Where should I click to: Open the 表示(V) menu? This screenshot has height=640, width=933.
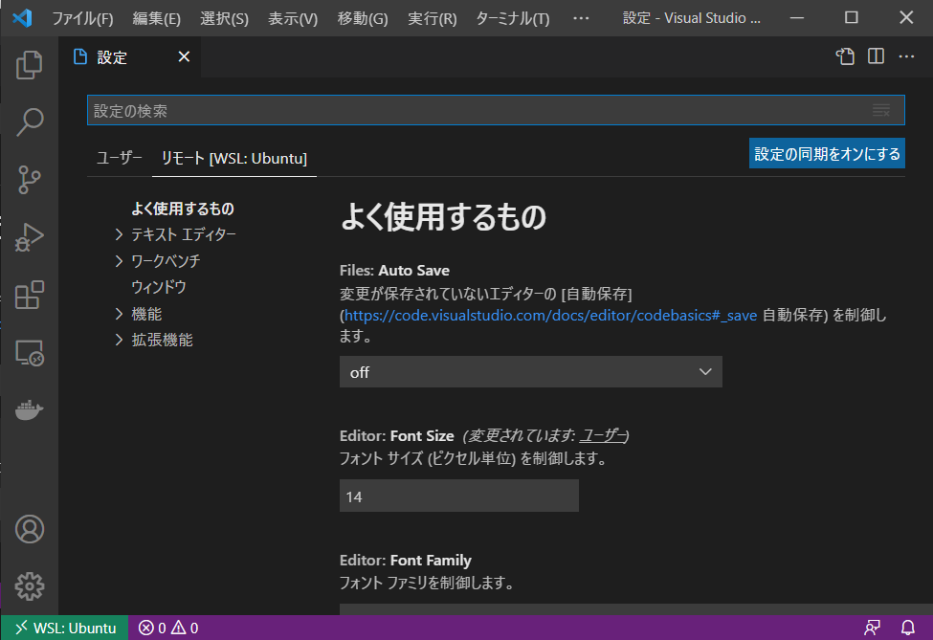point(293,18)
